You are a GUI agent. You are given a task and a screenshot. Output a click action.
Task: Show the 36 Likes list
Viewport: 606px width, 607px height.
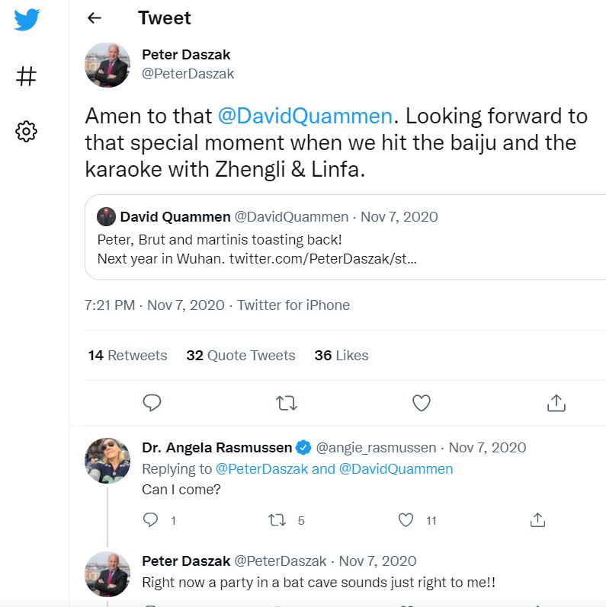(x=341, y=355)
